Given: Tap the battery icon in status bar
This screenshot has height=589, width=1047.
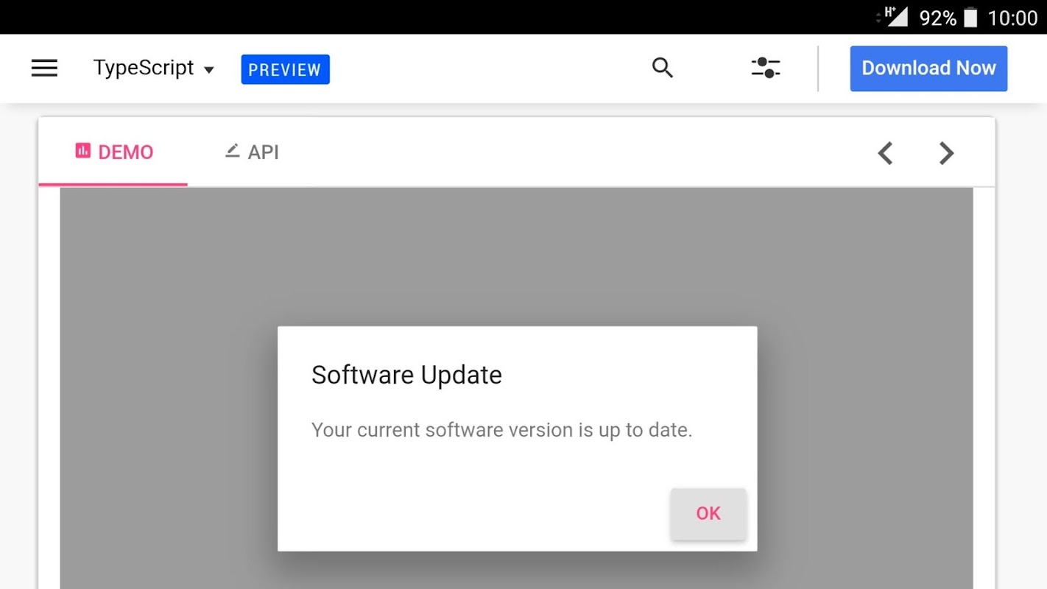Looking at the screenshot, I should pos(970,18).
